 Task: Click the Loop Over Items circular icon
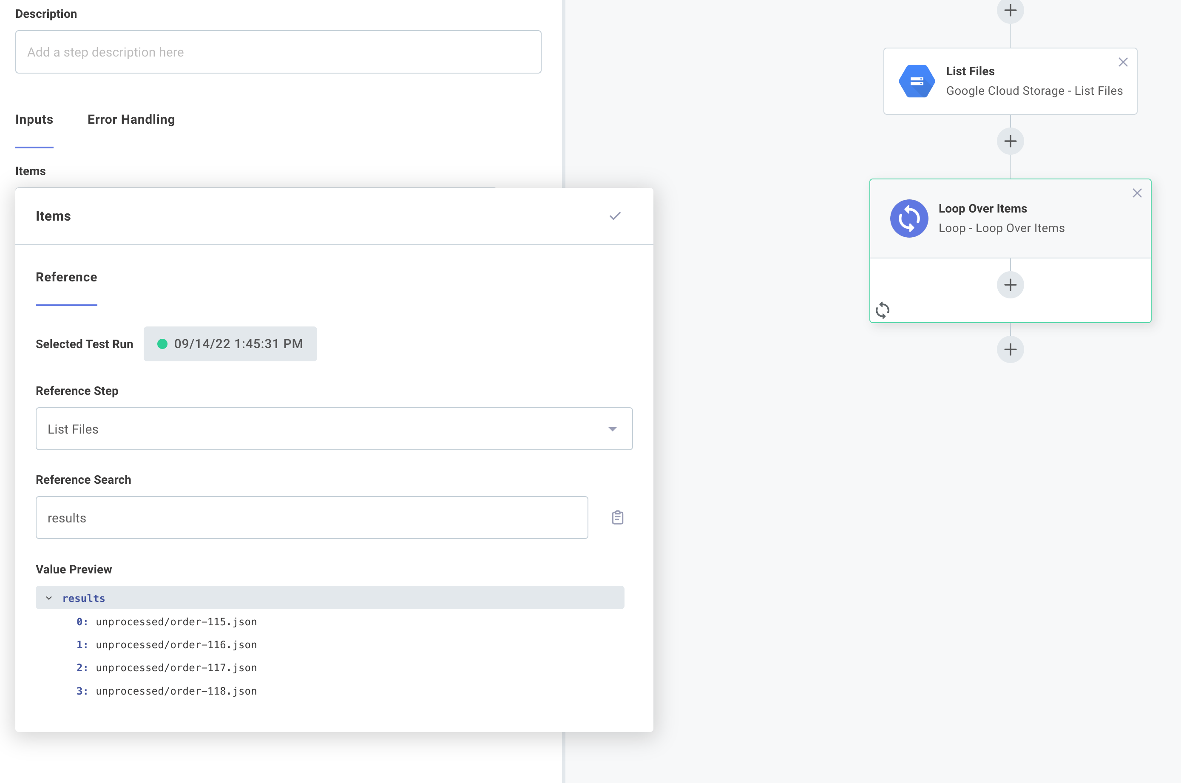click(908, 218)
